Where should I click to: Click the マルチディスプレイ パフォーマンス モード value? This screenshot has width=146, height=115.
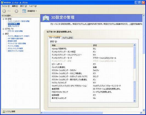pyautogui.click(x=107, y=86)
